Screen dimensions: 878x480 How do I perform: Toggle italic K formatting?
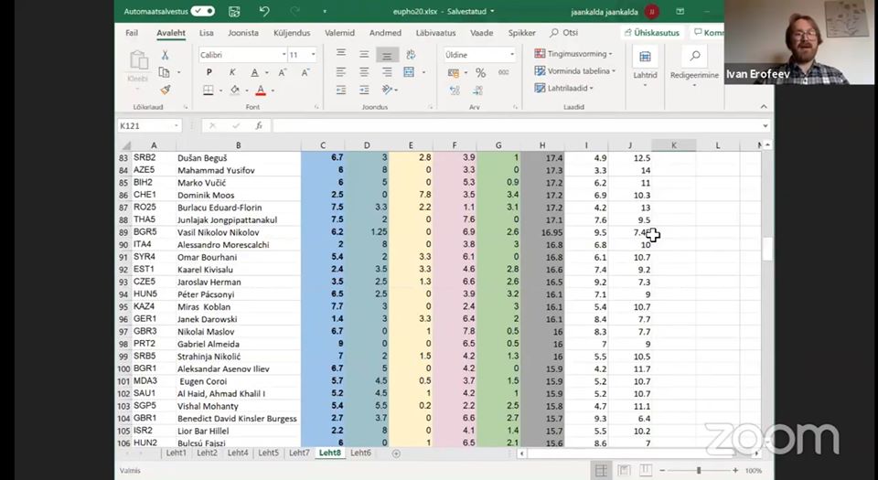coord(231,72)
